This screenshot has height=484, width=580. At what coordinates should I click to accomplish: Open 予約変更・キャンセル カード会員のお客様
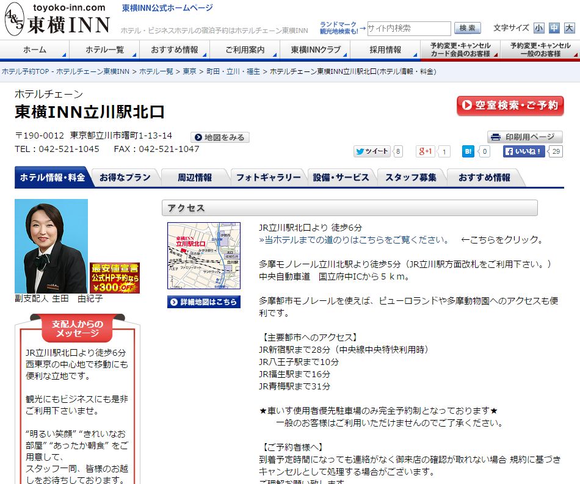(460, 50)
